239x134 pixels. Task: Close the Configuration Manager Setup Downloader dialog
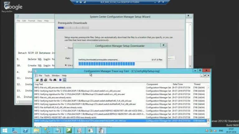(163, 45)
